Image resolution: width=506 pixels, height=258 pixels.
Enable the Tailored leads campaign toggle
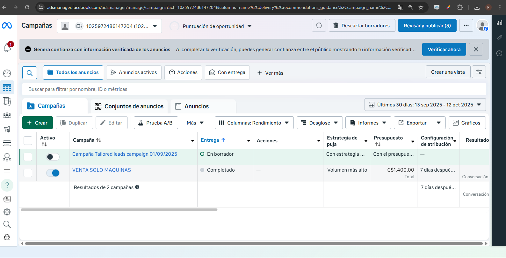53,157
